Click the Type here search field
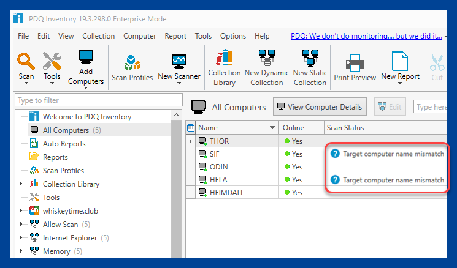This screenshot has width=457, height=268. [x=430, y=106]
